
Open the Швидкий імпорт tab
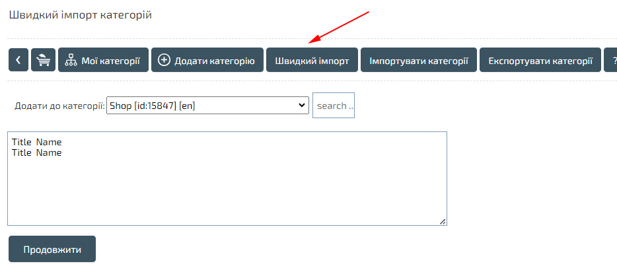coord(312,60)
